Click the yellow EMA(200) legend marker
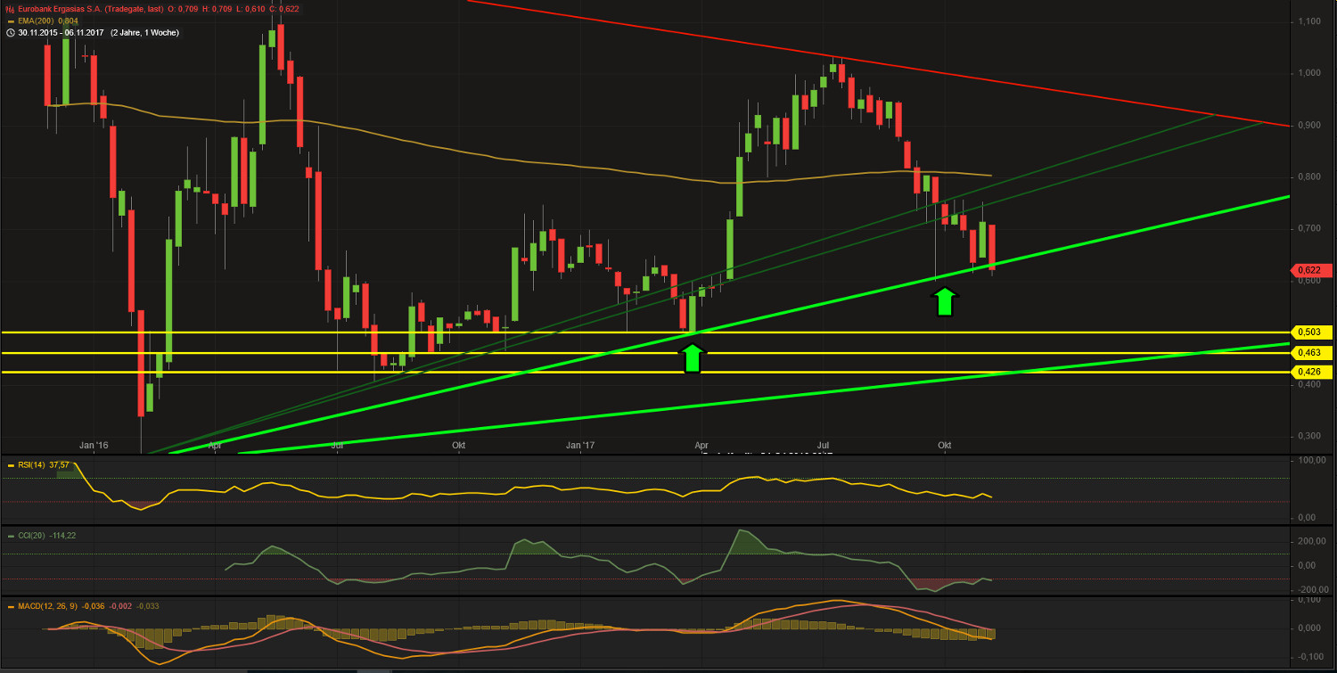The height and width of the screenshot is (673, 1337). (10, 21)
